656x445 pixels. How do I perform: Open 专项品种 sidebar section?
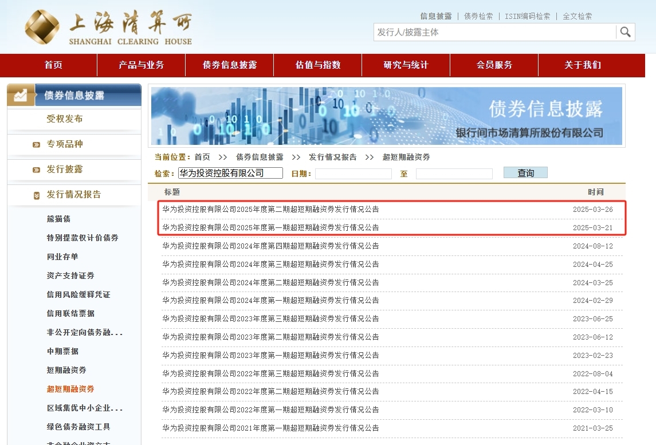coord(64,144)
